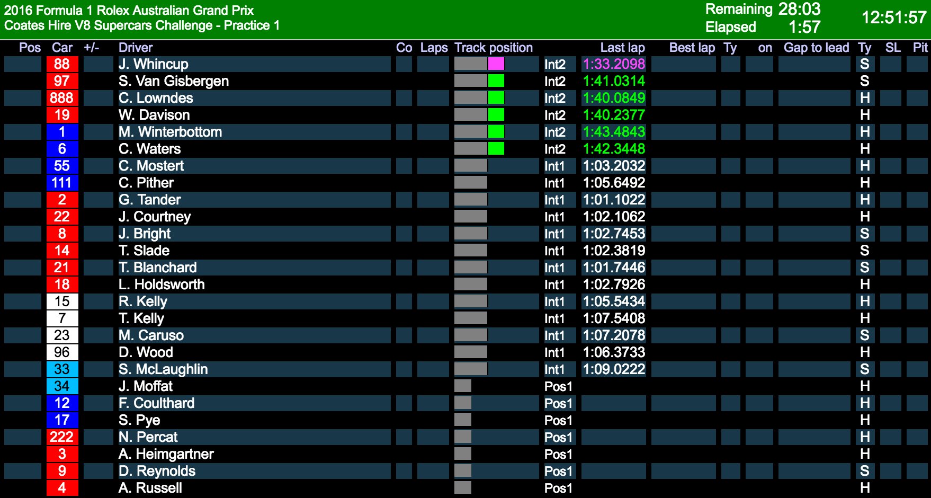
Task: Click the grey track position bar for D. Reynolds
Action: pyautogui.click(x=463, y=471)
